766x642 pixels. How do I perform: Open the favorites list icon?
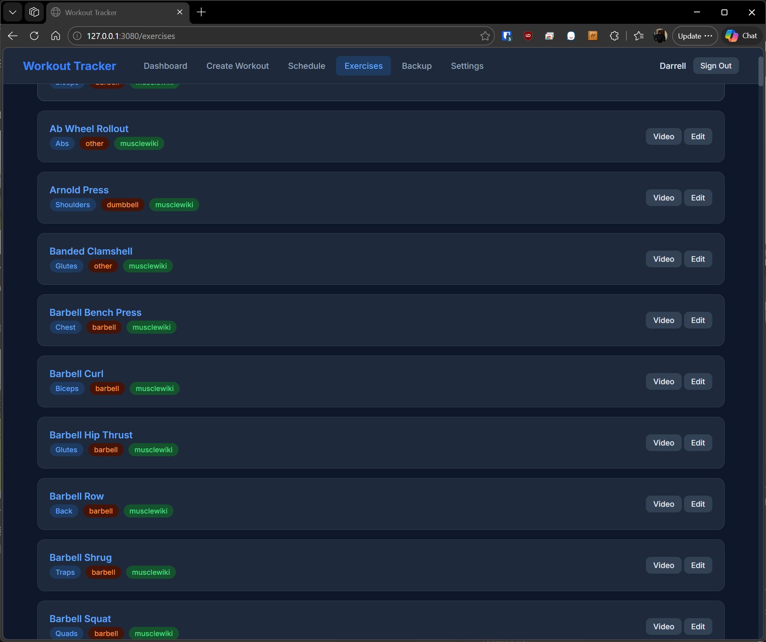tap(639, 36)
